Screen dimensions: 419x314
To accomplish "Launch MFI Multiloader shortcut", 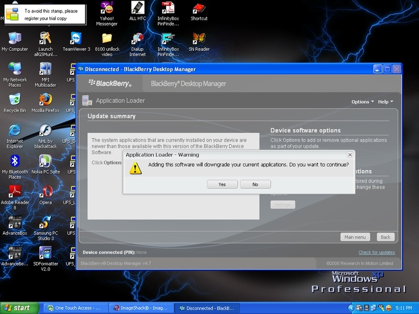I will pos(46,75).
